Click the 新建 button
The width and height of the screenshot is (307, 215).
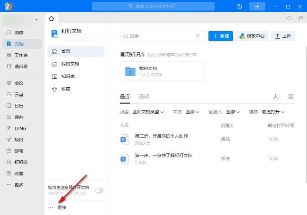pos(221,36)
